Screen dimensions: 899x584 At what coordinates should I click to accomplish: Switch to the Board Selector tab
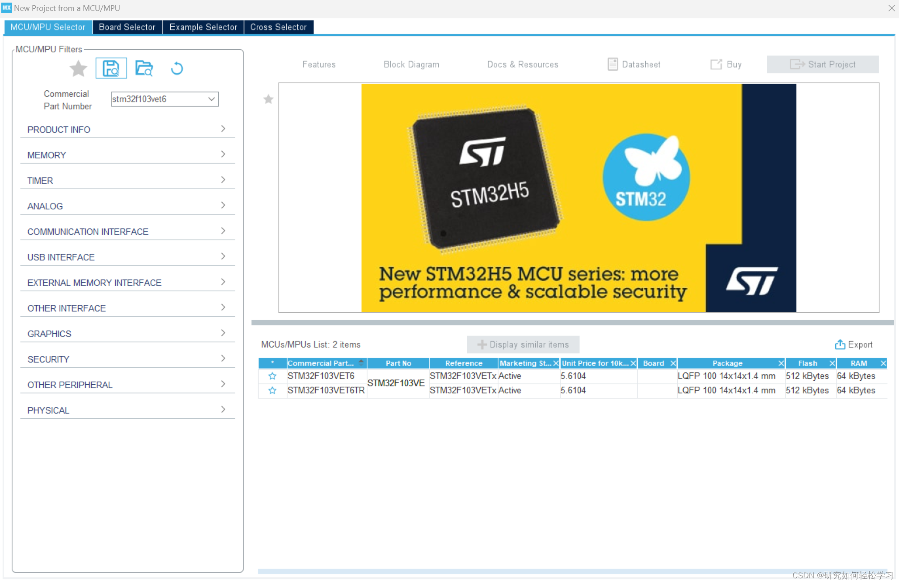click(x=127, y=27)
